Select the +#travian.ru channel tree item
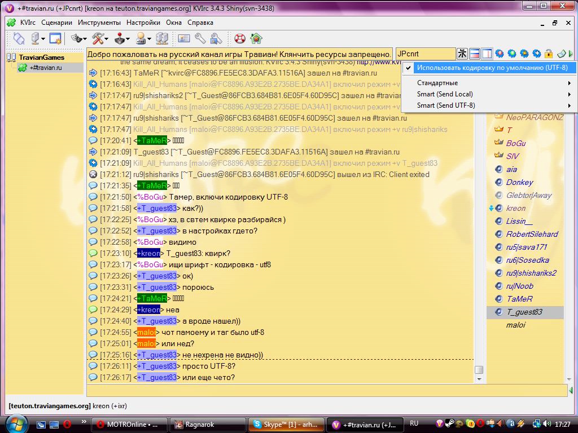This screenshot has height=433, width=578. pyautogui.click(x=46, y=68)
